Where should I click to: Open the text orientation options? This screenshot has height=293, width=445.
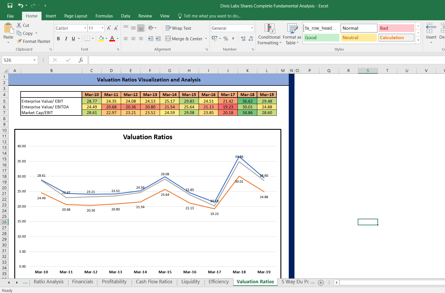pos(152,28)
